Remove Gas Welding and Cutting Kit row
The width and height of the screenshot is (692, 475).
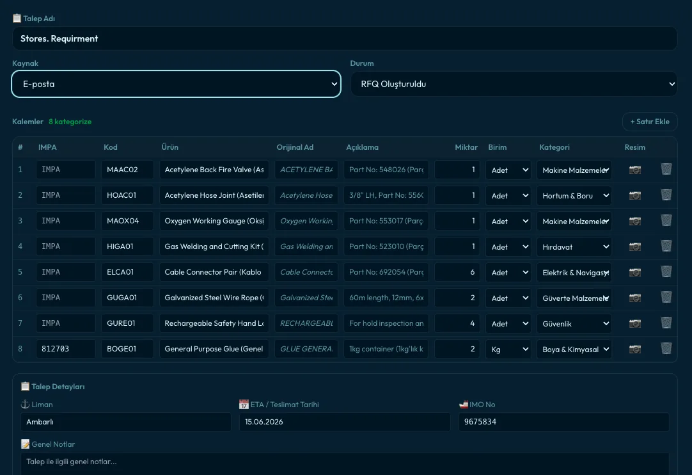[x=666, y=246]
